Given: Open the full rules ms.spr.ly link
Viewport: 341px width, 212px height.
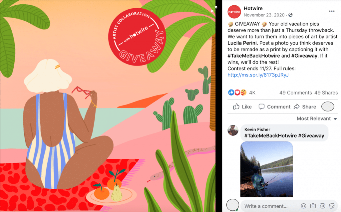Looking at the screenshot, I should click(258, 75).
